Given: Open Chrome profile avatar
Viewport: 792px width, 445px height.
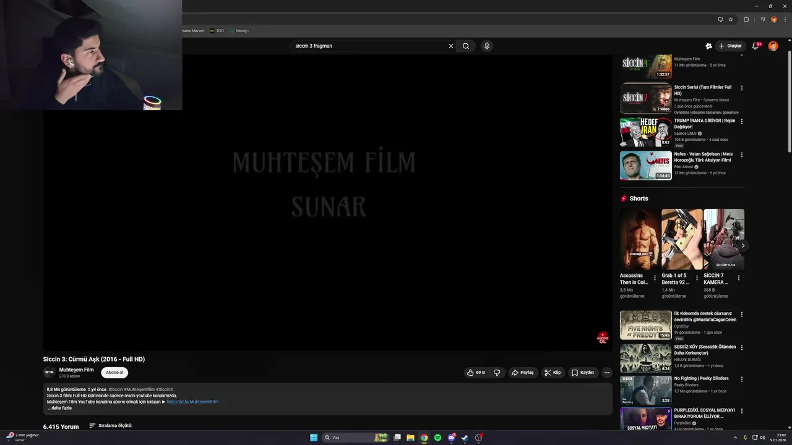Looking at the screenshot, I should (773, 19).
